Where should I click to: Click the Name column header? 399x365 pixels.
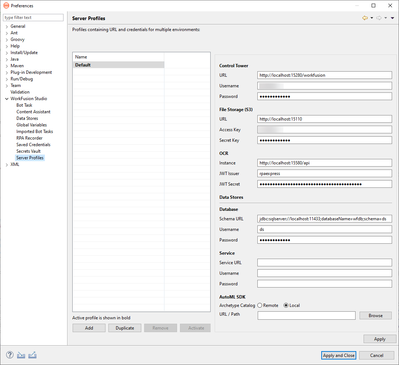pyautogui.click(x=119, y=57)
